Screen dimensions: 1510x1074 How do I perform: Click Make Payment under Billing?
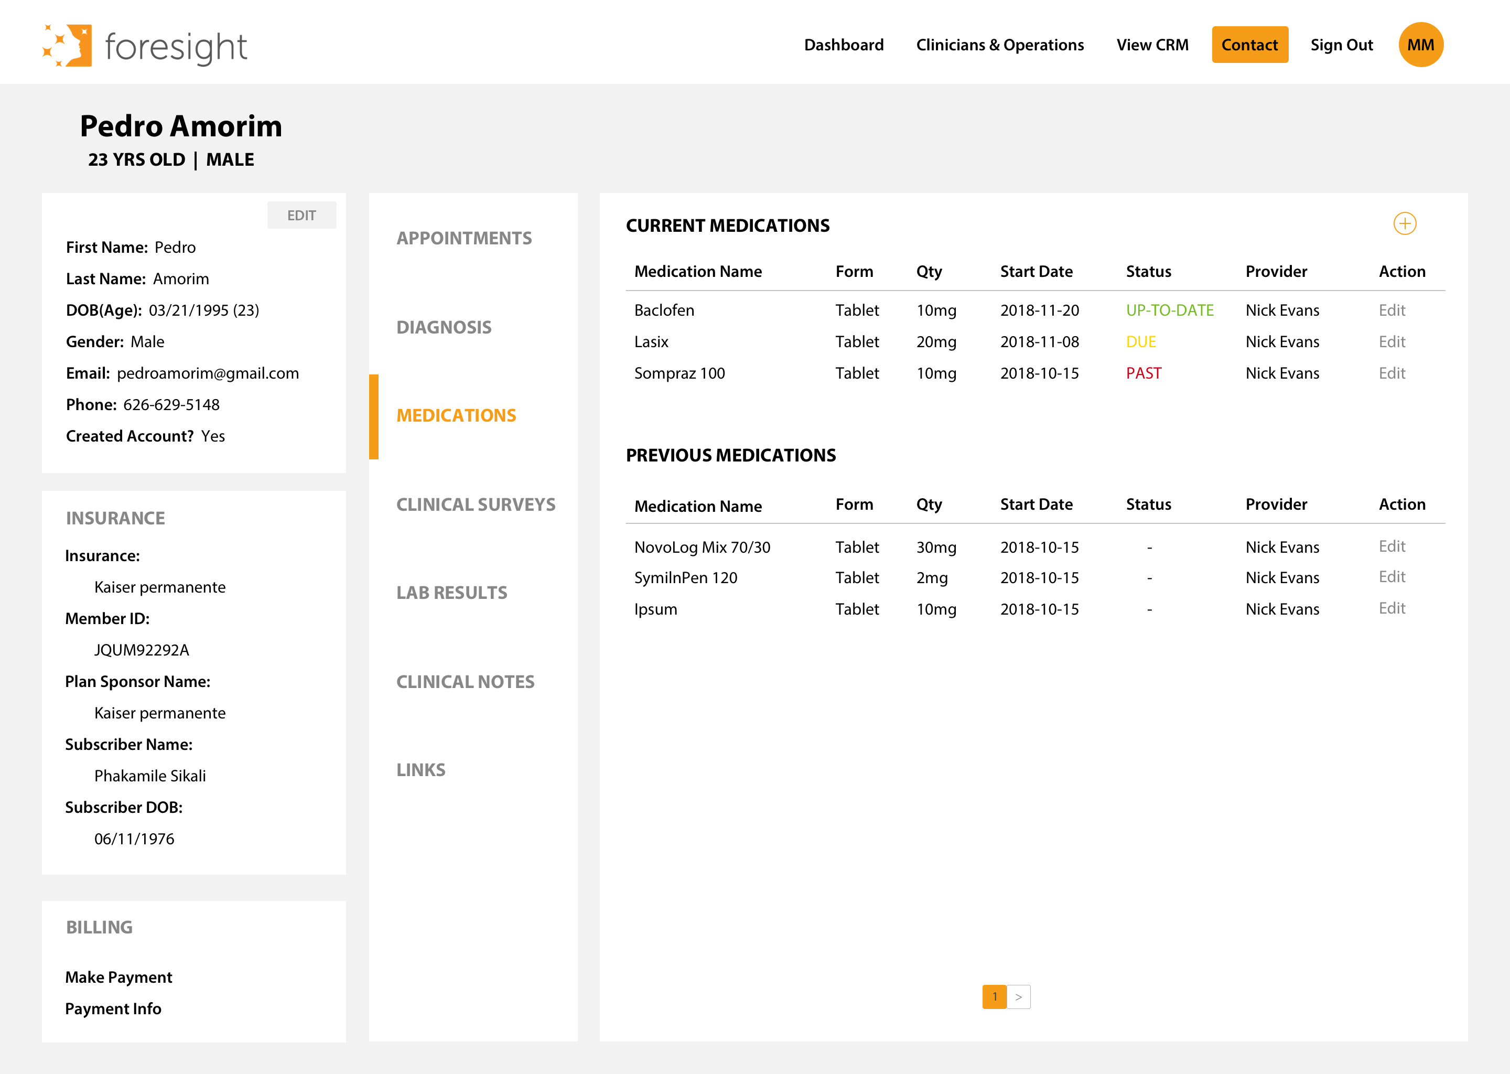coord(118,977)
